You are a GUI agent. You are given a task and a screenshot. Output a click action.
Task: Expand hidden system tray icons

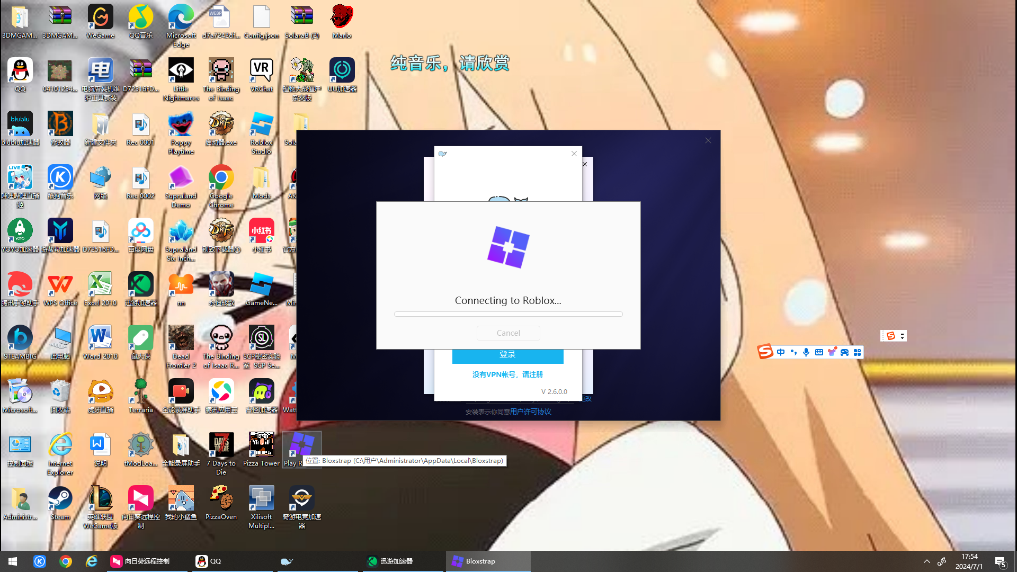926,561
